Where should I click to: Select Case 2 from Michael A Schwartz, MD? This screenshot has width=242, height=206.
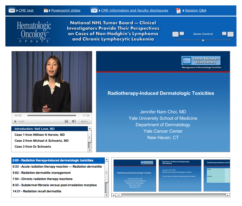(50, 141)
